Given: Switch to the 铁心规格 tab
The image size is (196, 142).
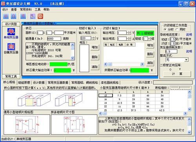Looking at the screenshot, I should click(9, 82).
